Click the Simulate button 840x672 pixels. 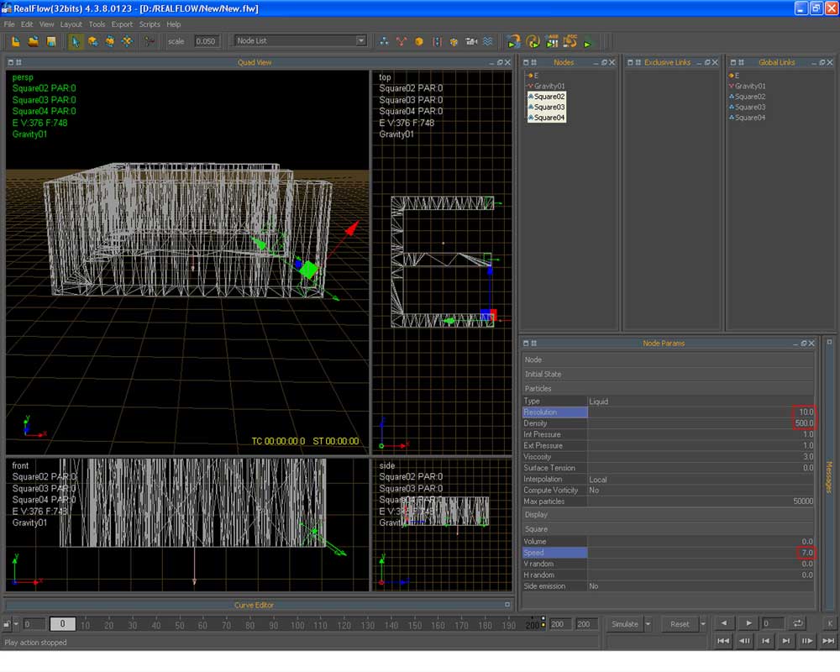tap(624, 624)
